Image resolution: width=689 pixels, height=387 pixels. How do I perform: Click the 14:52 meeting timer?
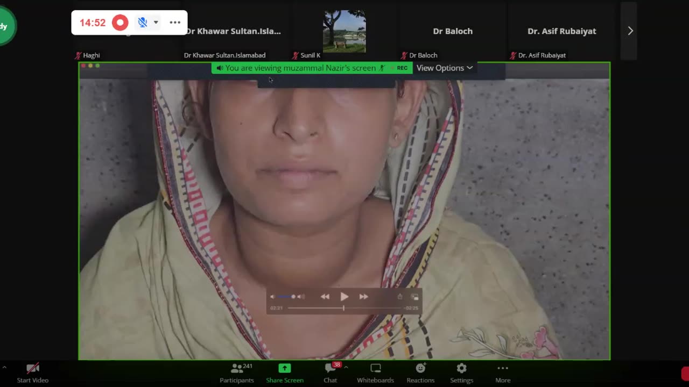coord(93,23)
